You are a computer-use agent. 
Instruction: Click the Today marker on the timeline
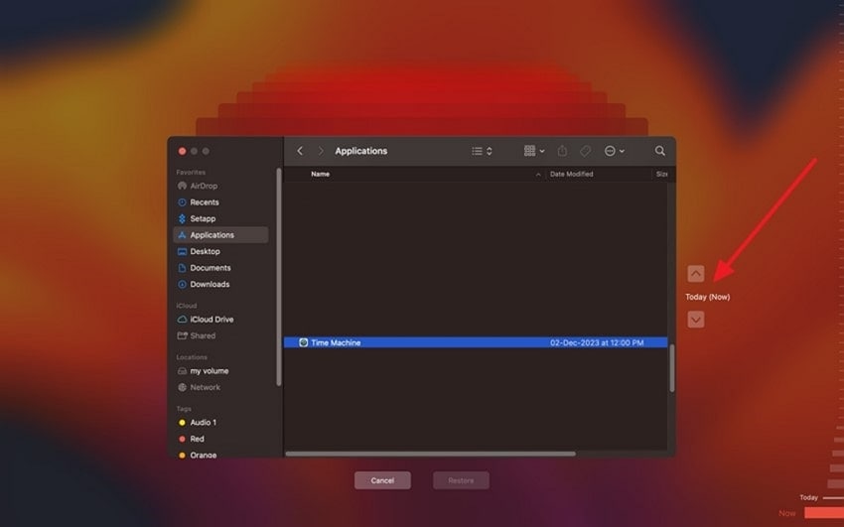tap(808, 497)
